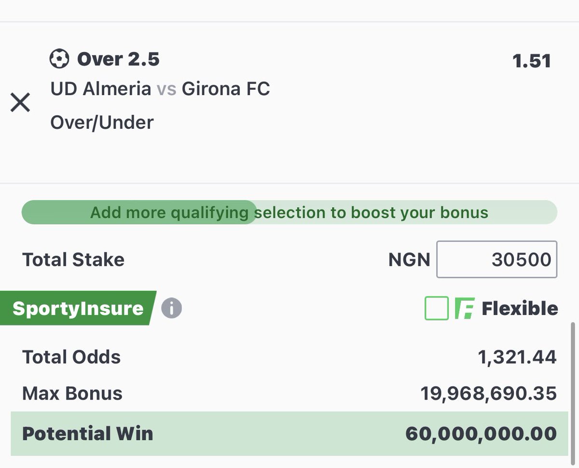This screenshot has width=579, height=468.
Task: Click the 60,000,000.00 potential win amount
Action: coord(481,434)
